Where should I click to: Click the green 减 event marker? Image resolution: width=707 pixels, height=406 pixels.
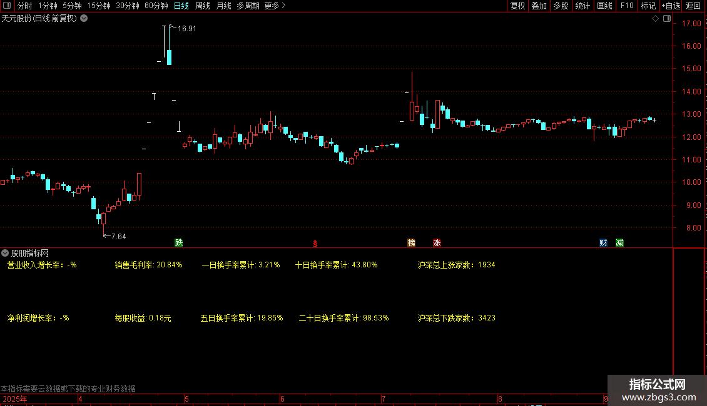tap(619, 242)
